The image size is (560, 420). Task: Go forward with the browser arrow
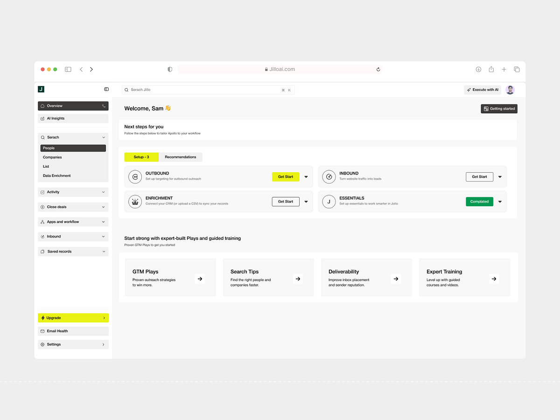[x=91, y=69]
